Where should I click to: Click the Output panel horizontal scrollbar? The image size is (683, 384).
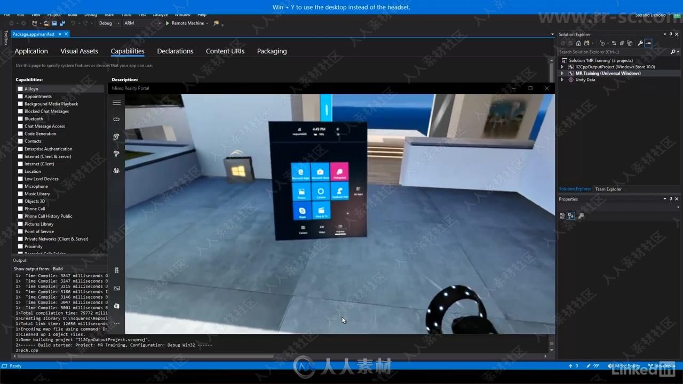click(146, 356)
